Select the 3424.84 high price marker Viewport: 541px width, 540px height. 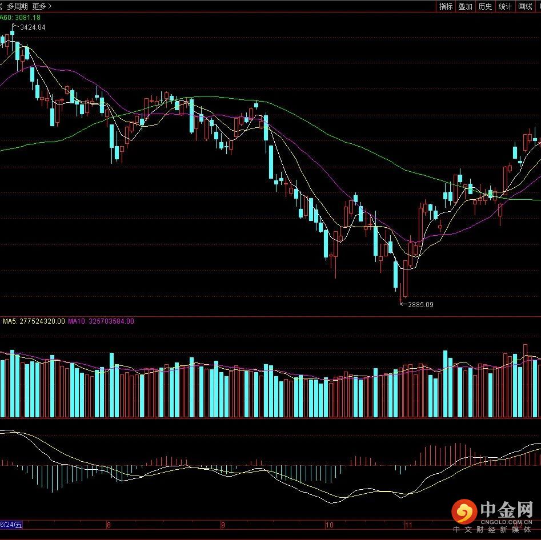tap(33, 27)
